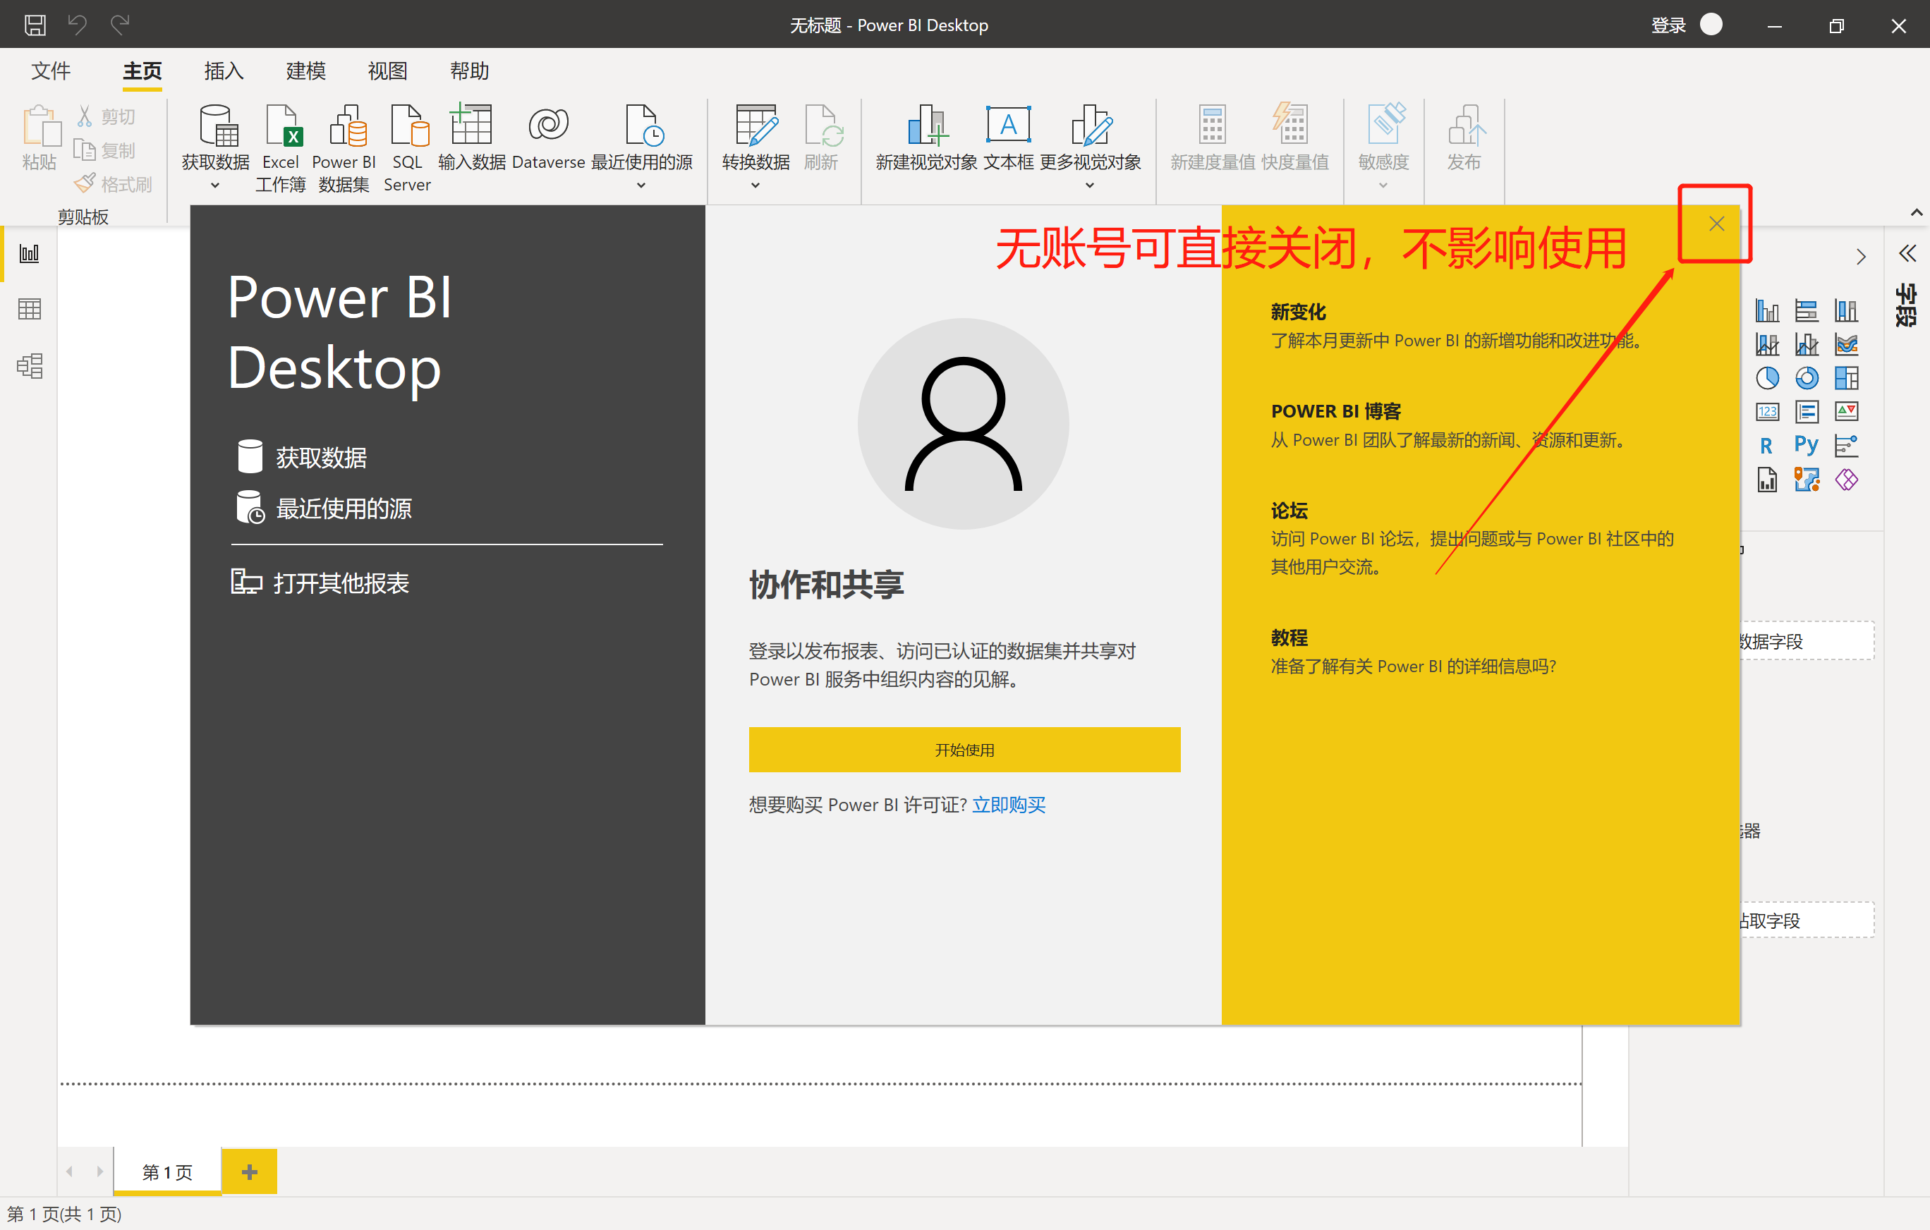This screenshot has width=1930, height=1230.
Task: Close the splash dialog with X
Action: 1716,224
